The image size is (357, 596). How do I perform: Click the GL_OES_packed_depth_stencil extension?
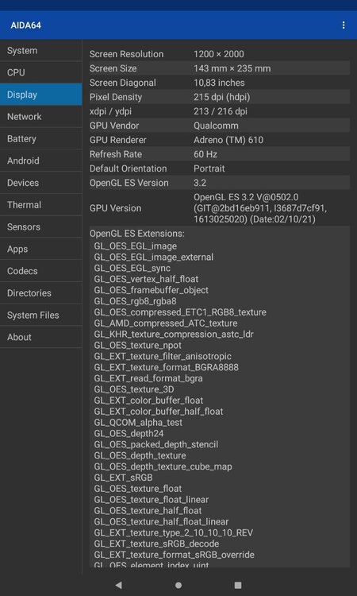[x=156, y=445]
